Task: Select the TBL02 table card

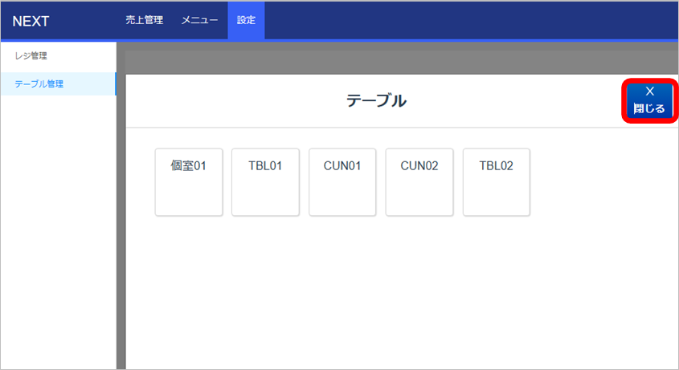Action: click(x=496, y=182)
